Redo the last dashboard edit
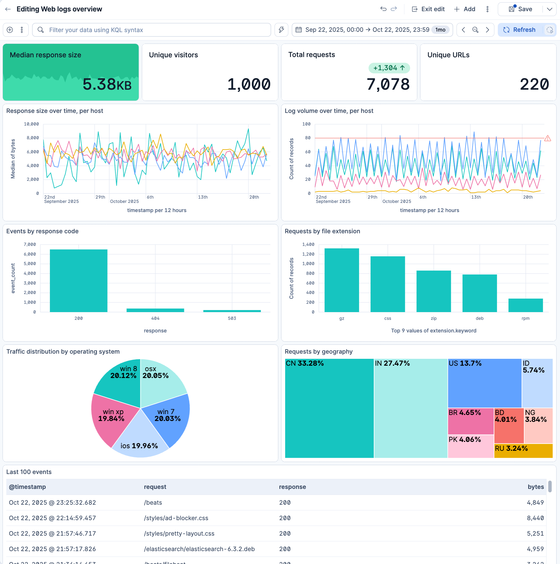 394,9
